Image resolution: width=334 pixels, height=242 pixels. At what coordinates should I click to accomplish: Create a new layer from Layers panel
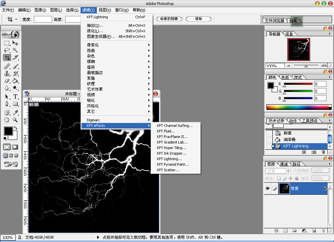pyautogui.click(x=314, y=230)
